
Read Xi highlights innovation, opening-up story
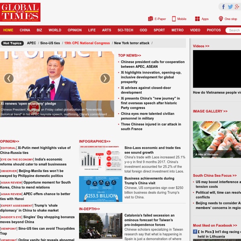(x=151, y=77)
